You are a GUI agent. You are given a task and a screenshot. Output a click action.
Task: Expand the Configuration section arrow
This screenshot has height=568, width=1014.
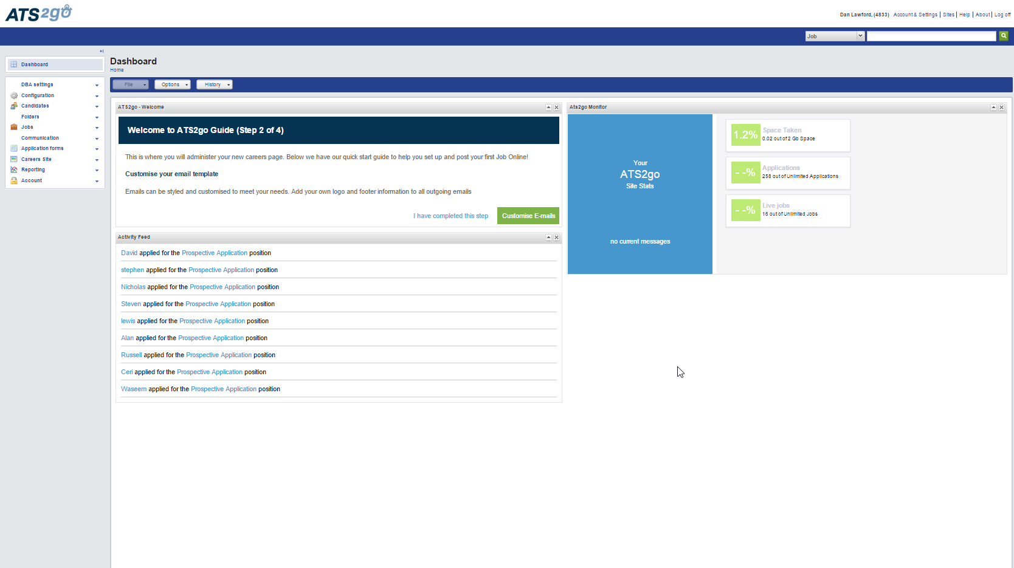click(97, 96)
